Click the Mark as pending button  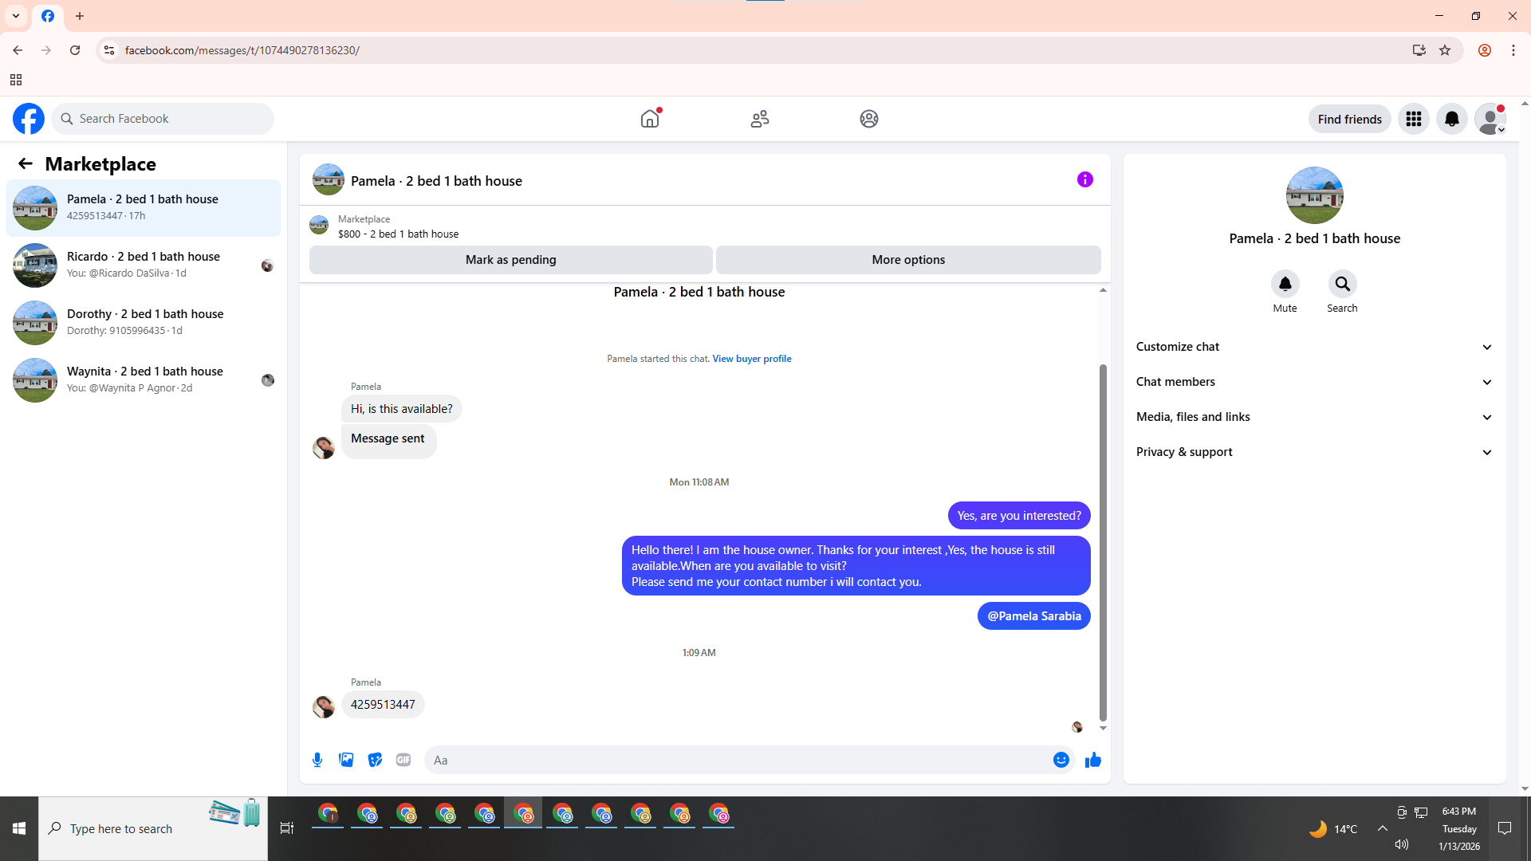510,260
